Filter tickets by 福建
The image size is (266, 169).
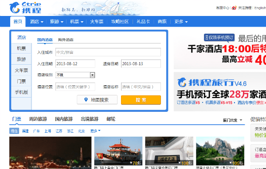tap(25, 131)
